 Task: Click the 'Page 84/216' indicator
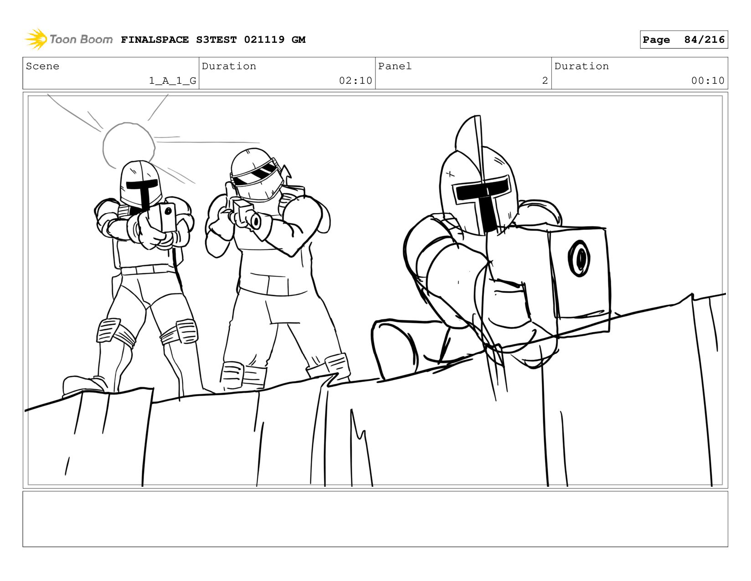684,40
